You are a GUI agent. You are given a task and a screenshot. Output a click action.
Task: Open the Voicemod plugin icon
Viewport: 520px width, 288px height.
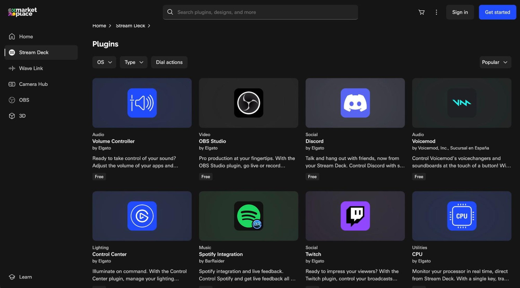click(x=461, y=103)
